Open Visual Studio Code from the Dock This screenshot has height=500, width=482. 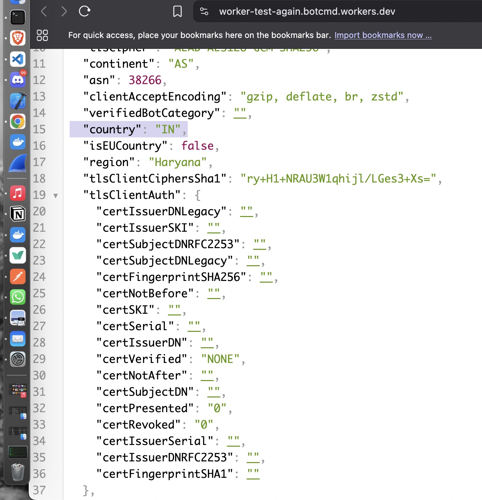18,59
